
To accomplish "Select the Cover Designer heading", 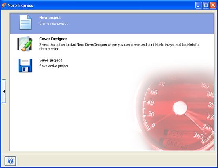I will click(53, 39).
